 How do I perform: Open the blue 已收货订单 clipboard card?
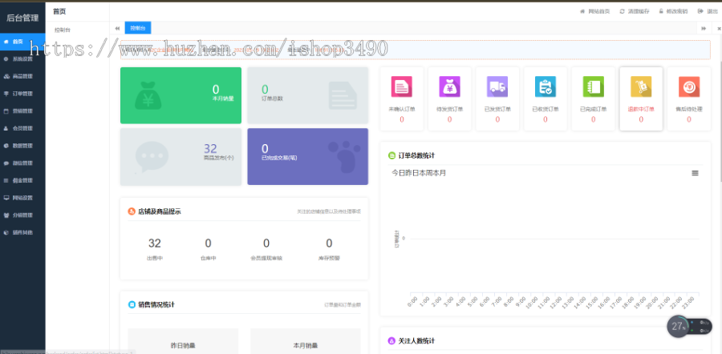click(546, 99)
